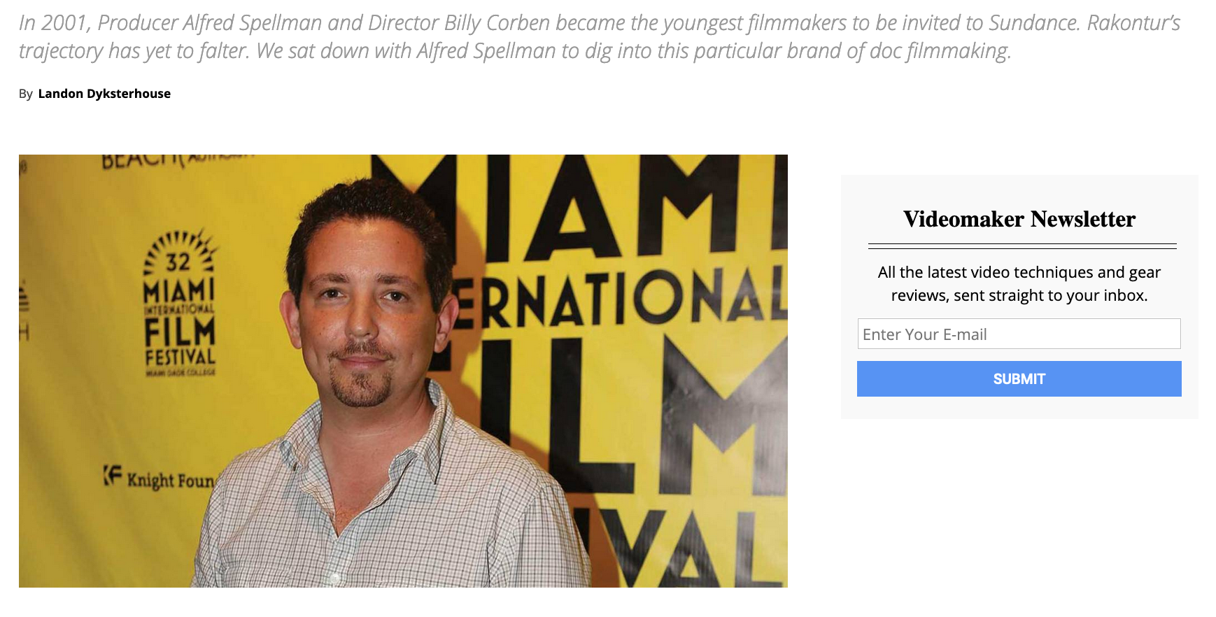Click the blue SUBMIT newsletter button

[1019, 378]
